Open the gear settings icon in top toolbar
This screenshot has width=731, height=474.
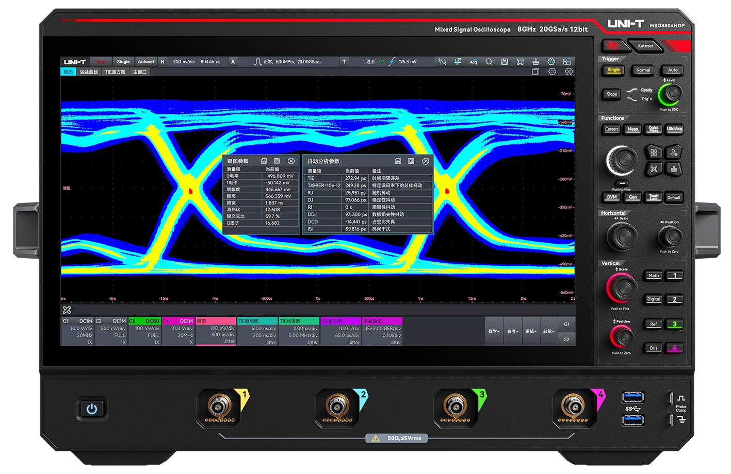[x=551, y=62]
